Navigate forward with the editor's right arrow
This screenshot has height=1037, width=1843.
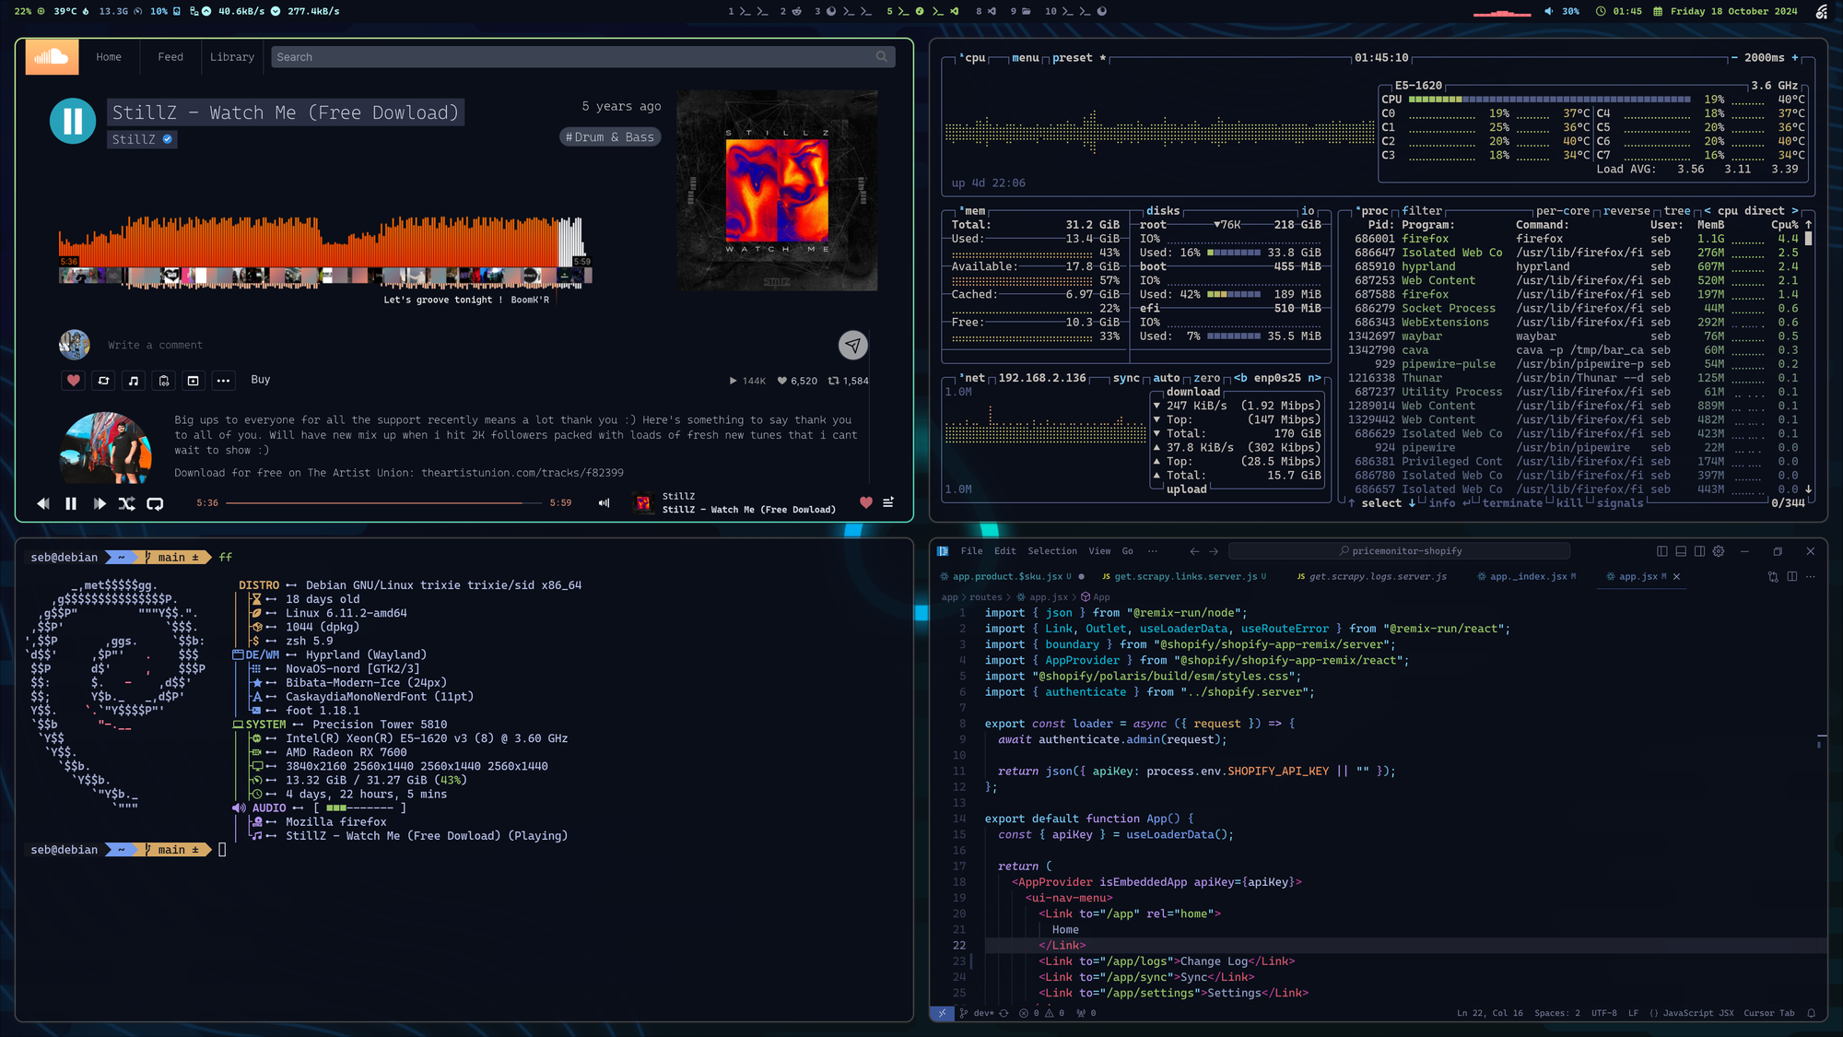point(1214,551)
